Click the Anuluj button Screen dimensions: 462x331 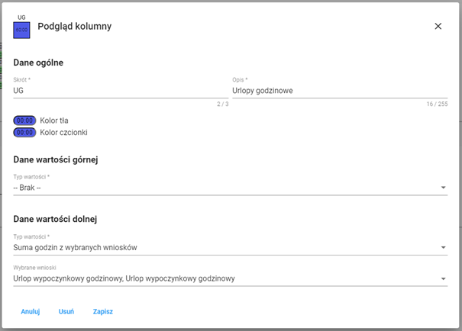31,312
